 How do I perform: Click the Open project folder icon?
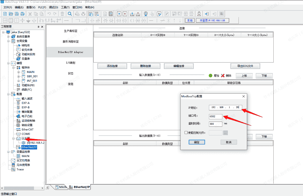(x=11, y=14)
